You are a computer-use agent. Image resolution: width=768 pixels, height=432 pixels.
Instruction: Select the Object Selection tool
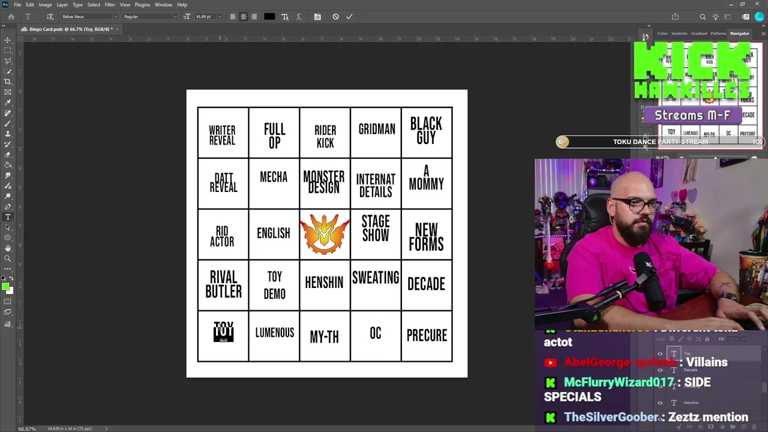tap(8, 71)
